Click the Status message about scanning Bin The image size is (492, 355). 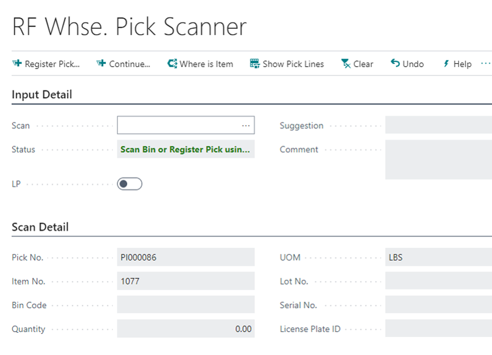185,149
